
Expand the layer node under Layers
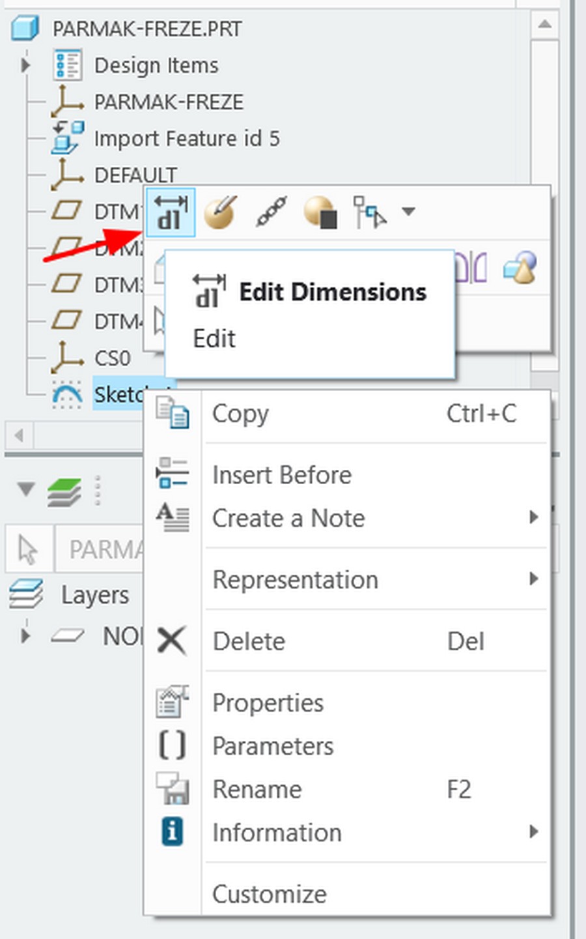pos(25,635)
